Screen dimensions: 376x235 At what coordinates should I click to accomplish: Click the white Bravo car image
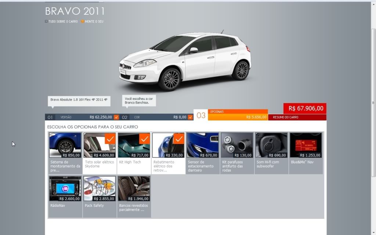185,60
